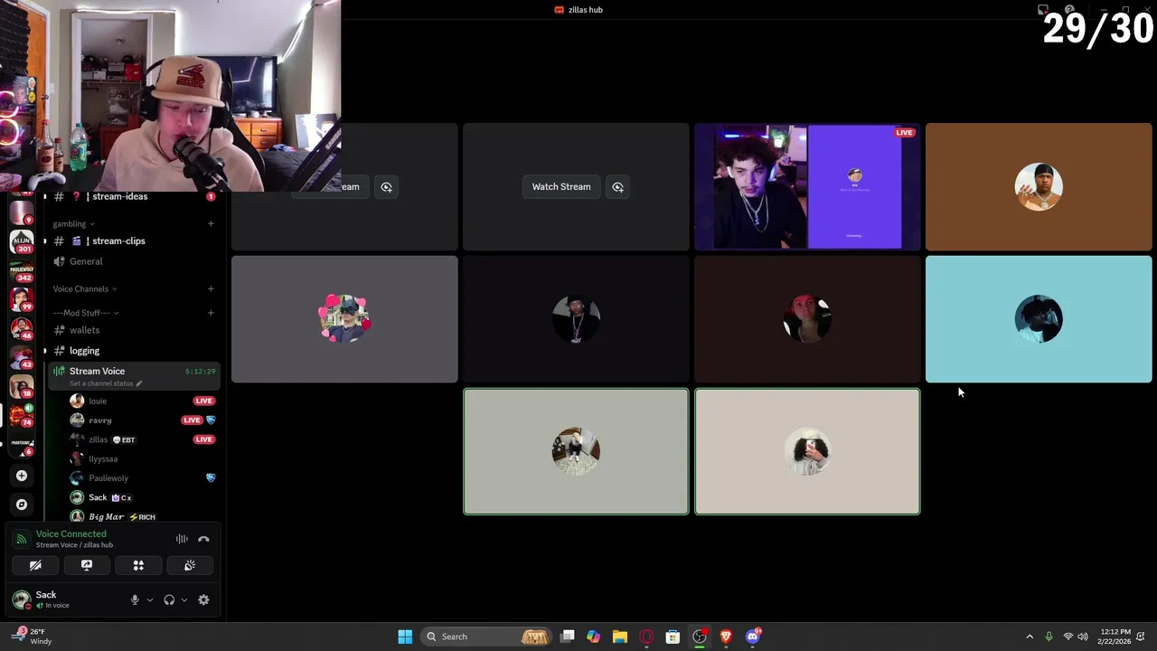Open the soundboard

(x=190, y=565)
